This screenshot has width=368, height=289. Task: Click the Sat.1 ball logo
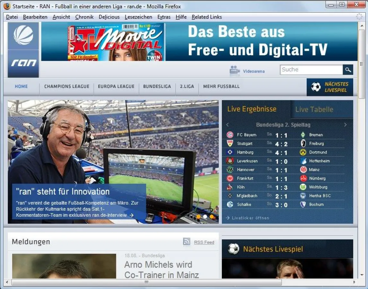click(x=23, y=35)
